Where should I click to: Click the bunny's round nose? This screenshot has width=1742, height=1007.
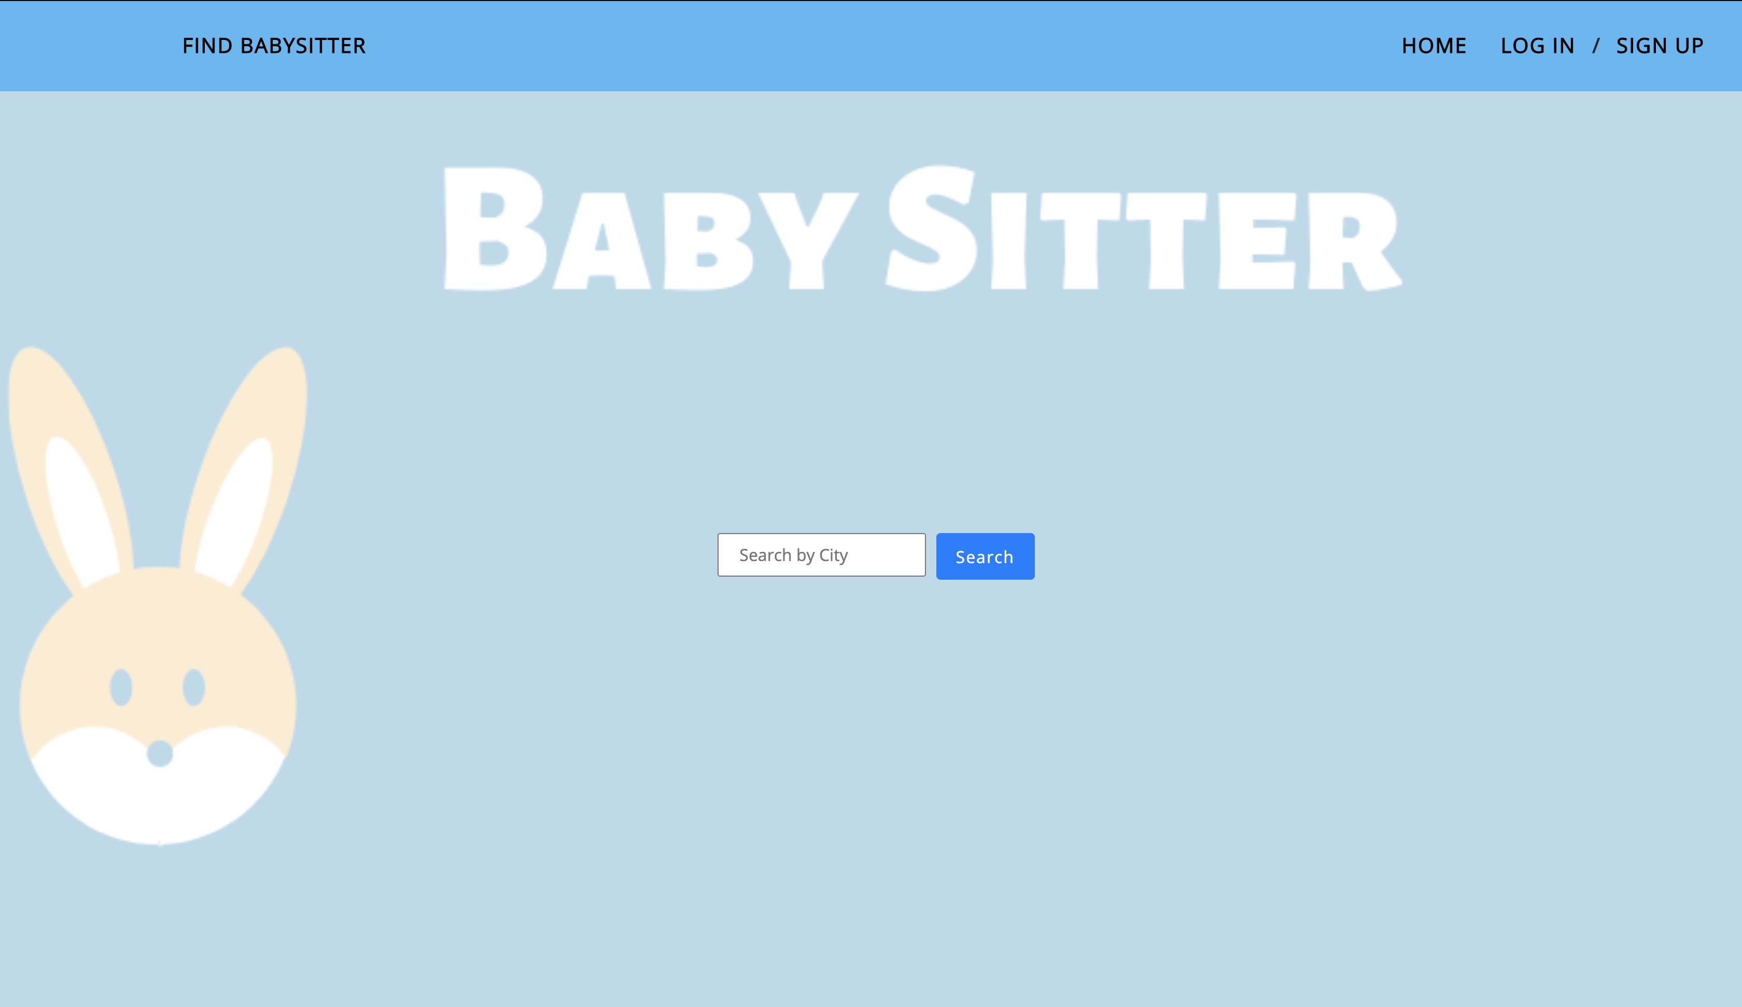click(160, 753)
